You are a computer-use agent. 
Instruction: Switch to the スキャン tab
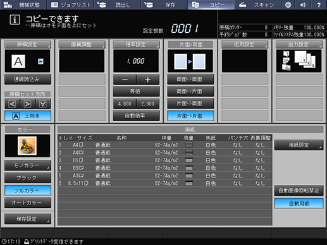[257, 4]
